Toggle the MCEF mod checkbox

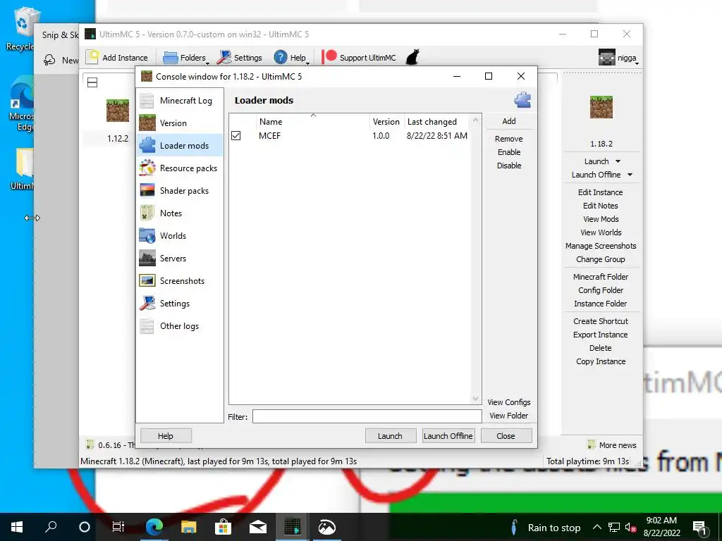(235, 136)
